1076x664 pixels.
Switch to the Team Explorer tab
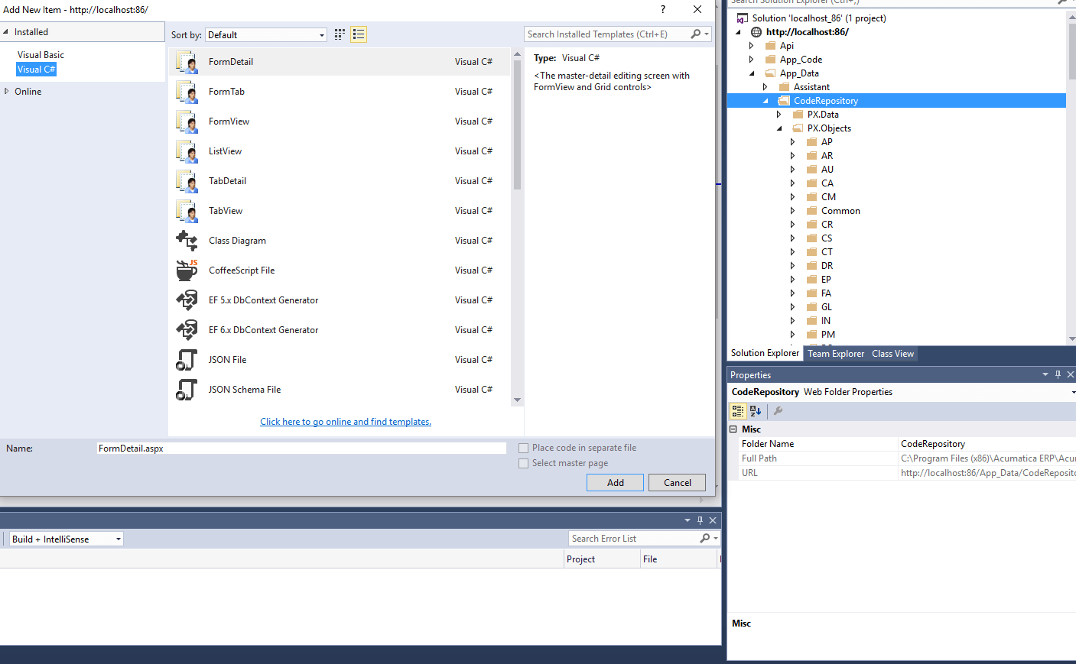pyautogui.click(x=836, y=353)
